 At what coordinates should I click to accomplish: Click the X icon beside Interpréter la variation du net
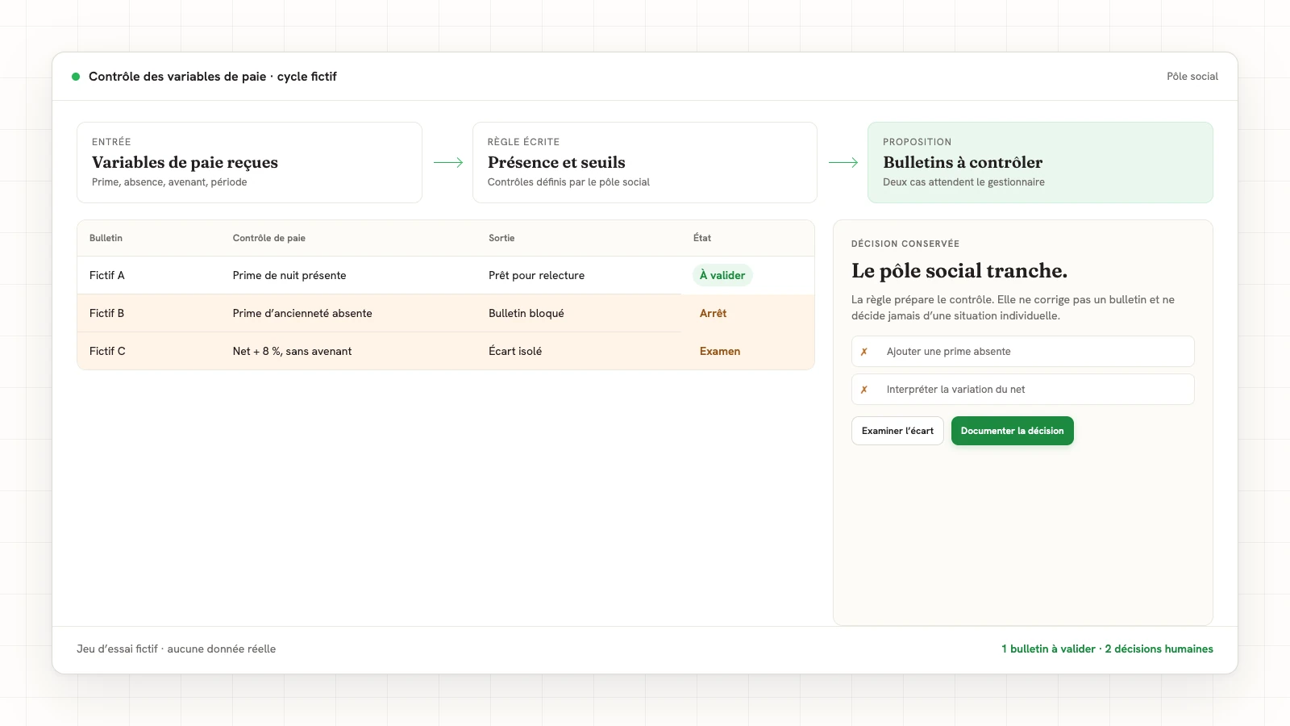[863, 390]
